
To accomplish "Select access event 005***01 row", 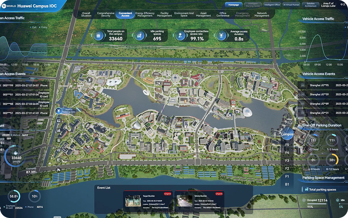I will 25,95.
